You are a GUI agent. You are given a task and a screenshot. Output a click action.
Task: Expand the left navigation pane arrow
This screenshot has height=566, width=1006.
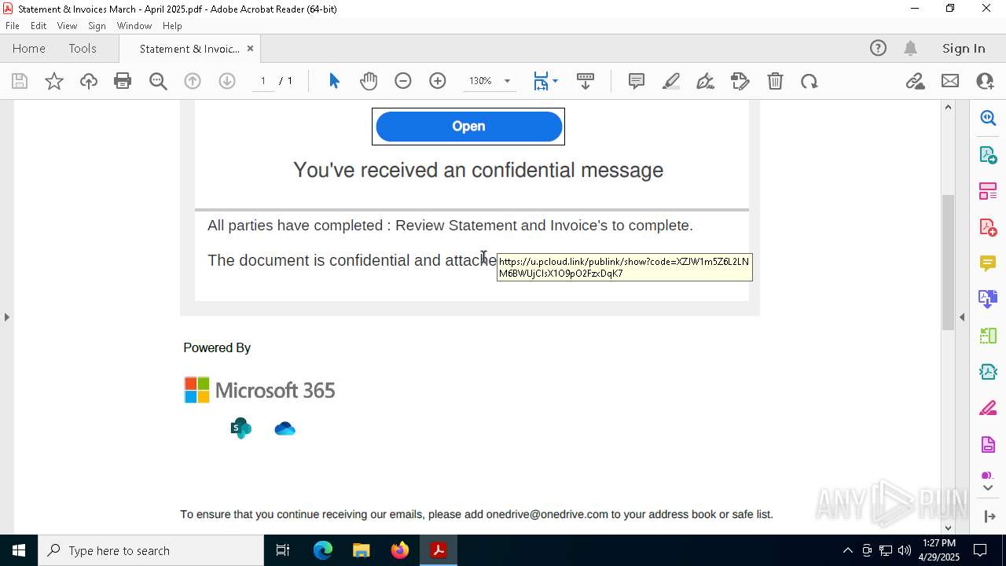click(6, 318)
